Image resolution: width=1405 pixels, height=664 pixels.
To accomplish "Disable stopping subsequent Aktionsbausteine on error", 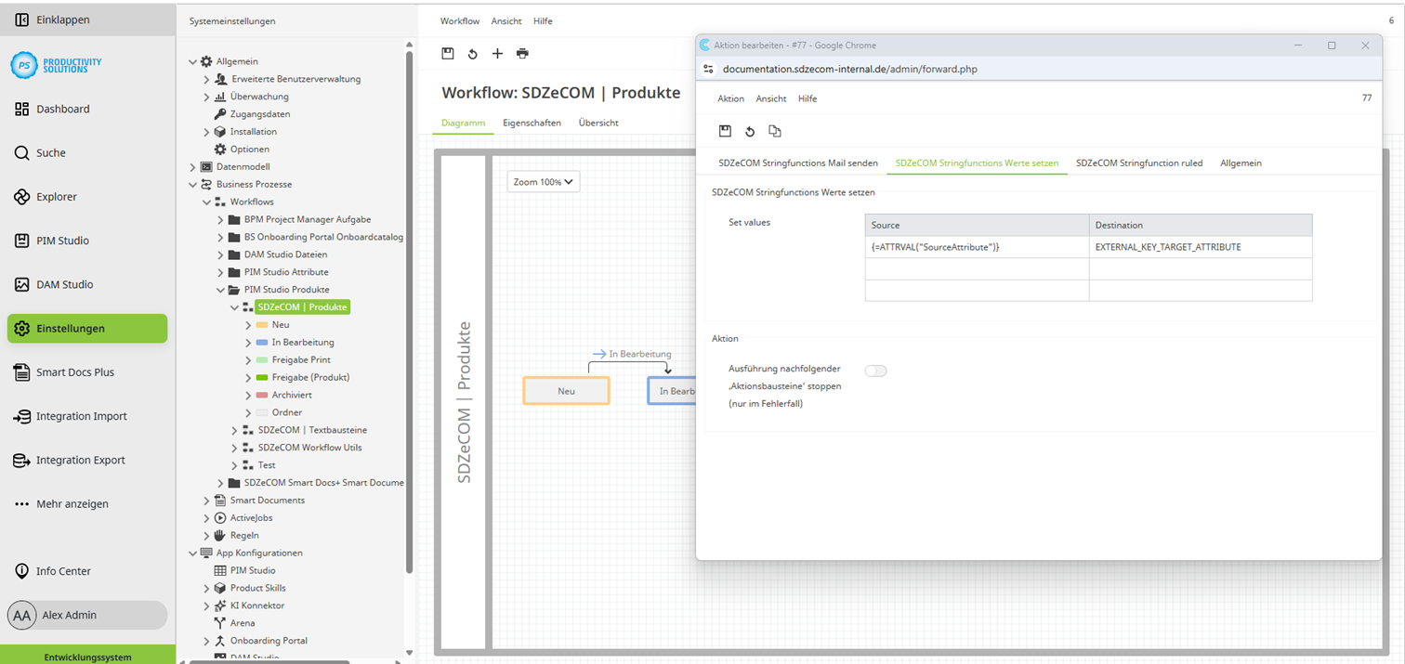I will (x=875, y=370).
